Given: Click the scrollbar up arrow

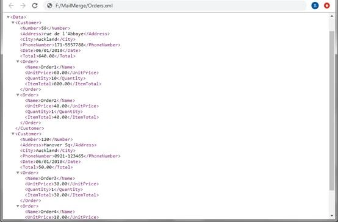Looking at the screenshot, I should (x=332, y=16).
